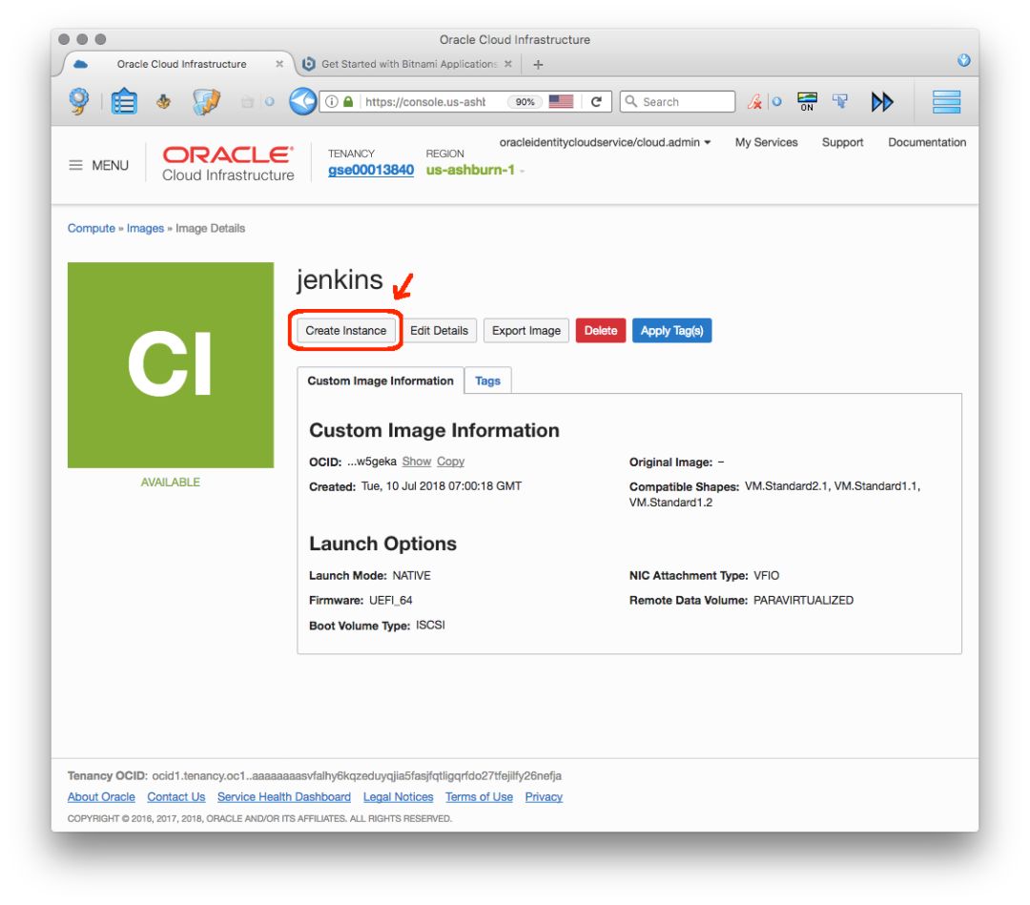Show the full OCID
This screenshot has width=1030, height=905.
coord(417,462)
